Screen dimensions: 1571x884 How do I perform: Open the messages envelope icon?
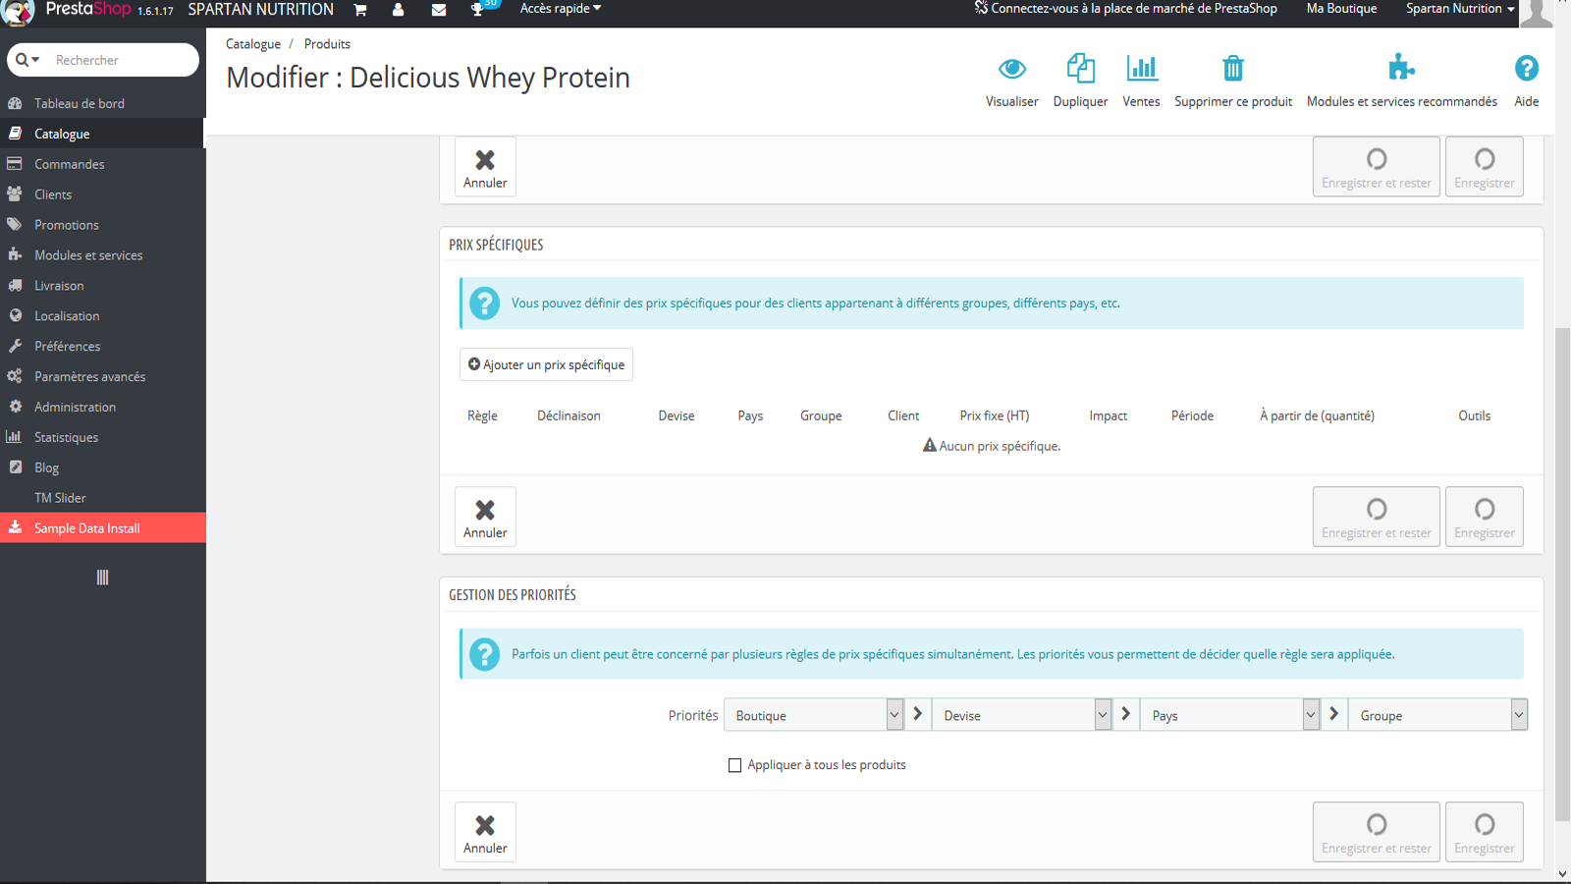(x=439, y=10)
